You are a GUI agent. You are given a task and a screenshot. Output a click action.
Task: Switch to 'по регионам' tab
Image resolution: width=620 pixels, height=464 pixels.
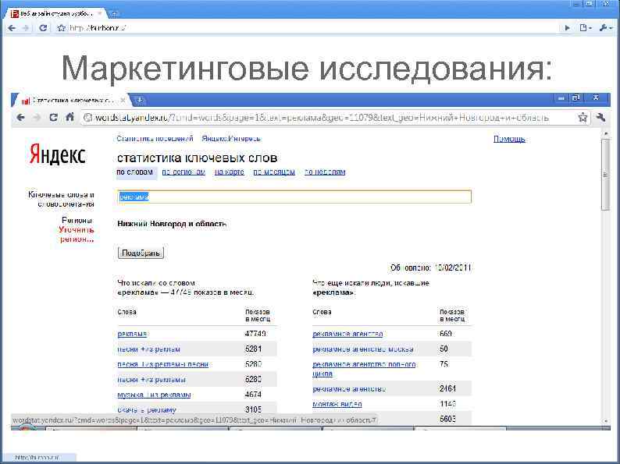tap(184, 172)
